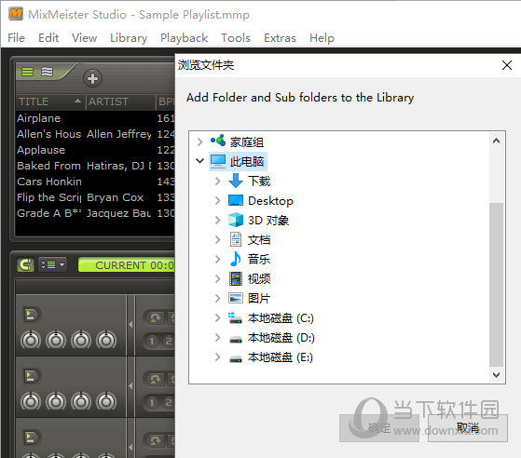Expand the 下载 folder node

click(x=218, y=182)
